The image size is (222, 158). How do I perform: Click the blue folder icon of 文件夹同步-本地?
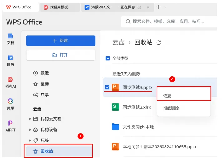click(x=115, y=127)
